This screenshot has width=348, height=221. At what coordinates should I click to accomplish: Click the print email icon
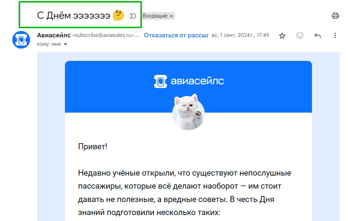(x=335, y=16)
